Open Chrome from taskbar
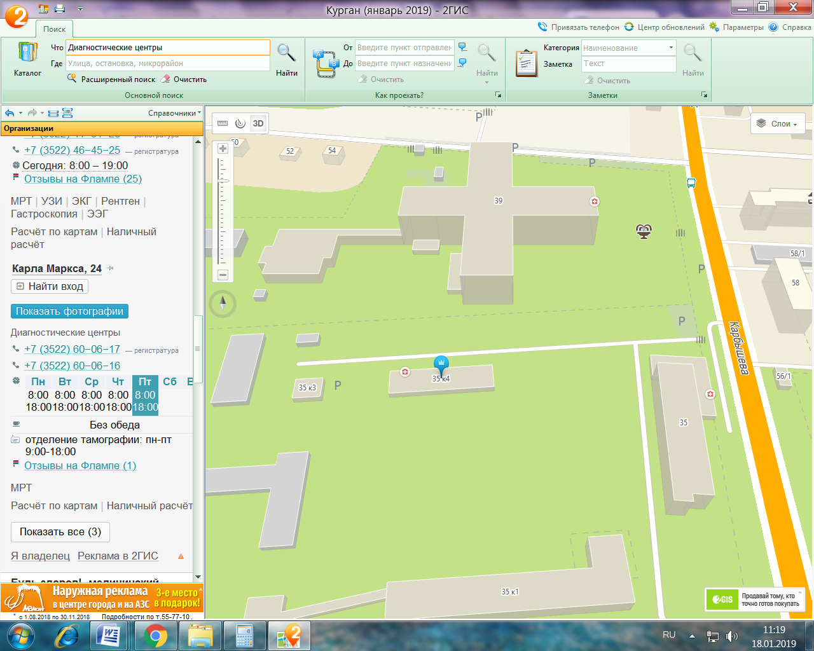Screen dimensions: 814x651 155,636
